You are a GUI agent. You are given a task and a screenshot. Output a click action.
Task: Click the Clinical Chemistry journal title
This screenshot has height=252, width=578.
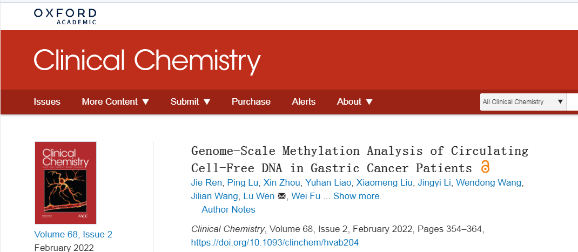pyautogui.click(x=147, y=60)
